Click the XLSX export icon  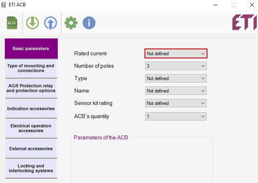(x=12, y=23)
